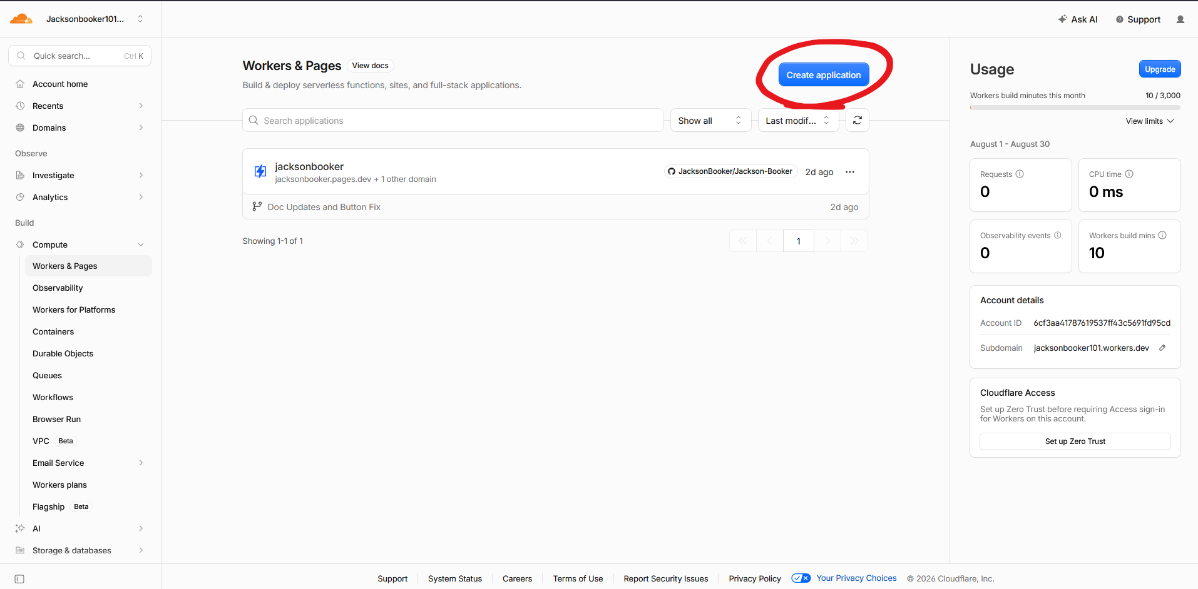Click the jacksonbooker Pages project icon
This screenshot has width=1198, height=589.
coord(260,171)
